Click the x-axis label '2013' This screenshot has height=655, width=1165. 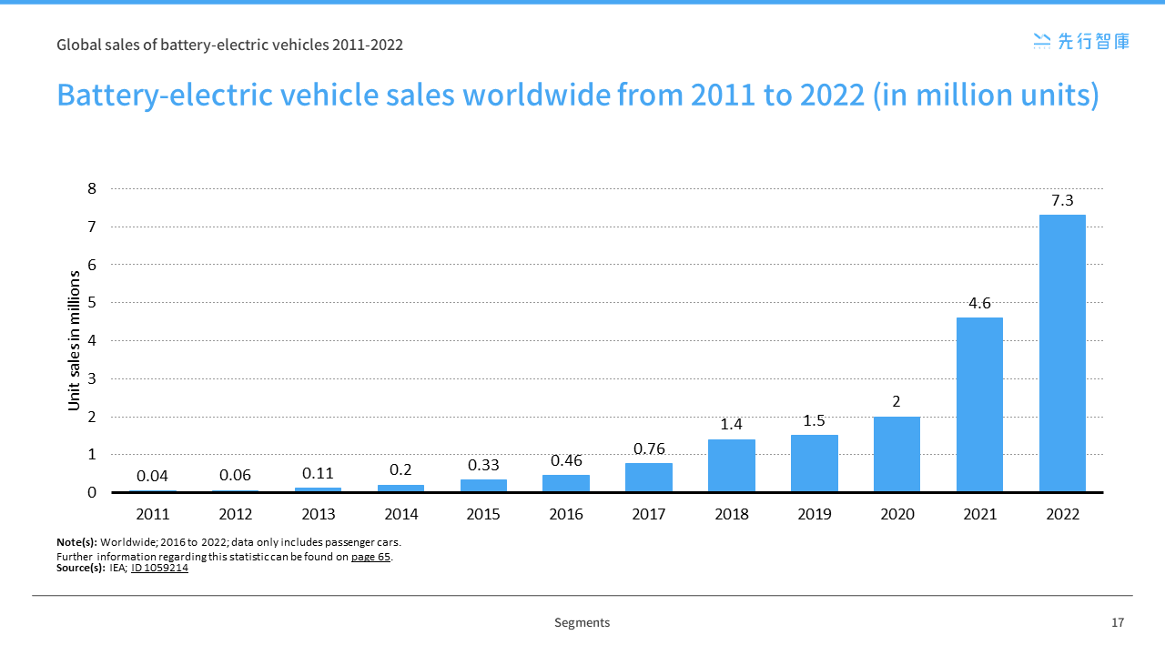click(x=318, y=515)
